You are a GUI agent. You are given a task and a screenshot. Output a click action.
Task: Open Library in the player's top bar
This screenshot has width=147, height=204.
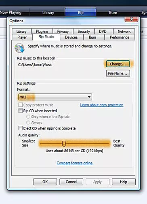point(48,13)
